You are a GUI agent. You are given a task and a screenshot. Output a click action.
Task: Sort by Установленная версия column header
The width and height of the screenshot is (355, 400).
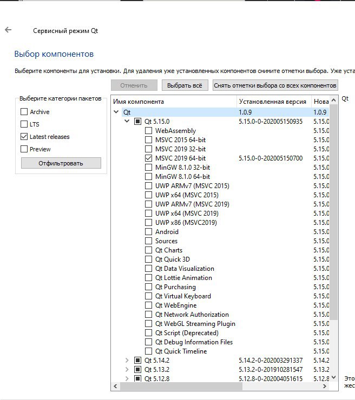click(x=274, y=102)
